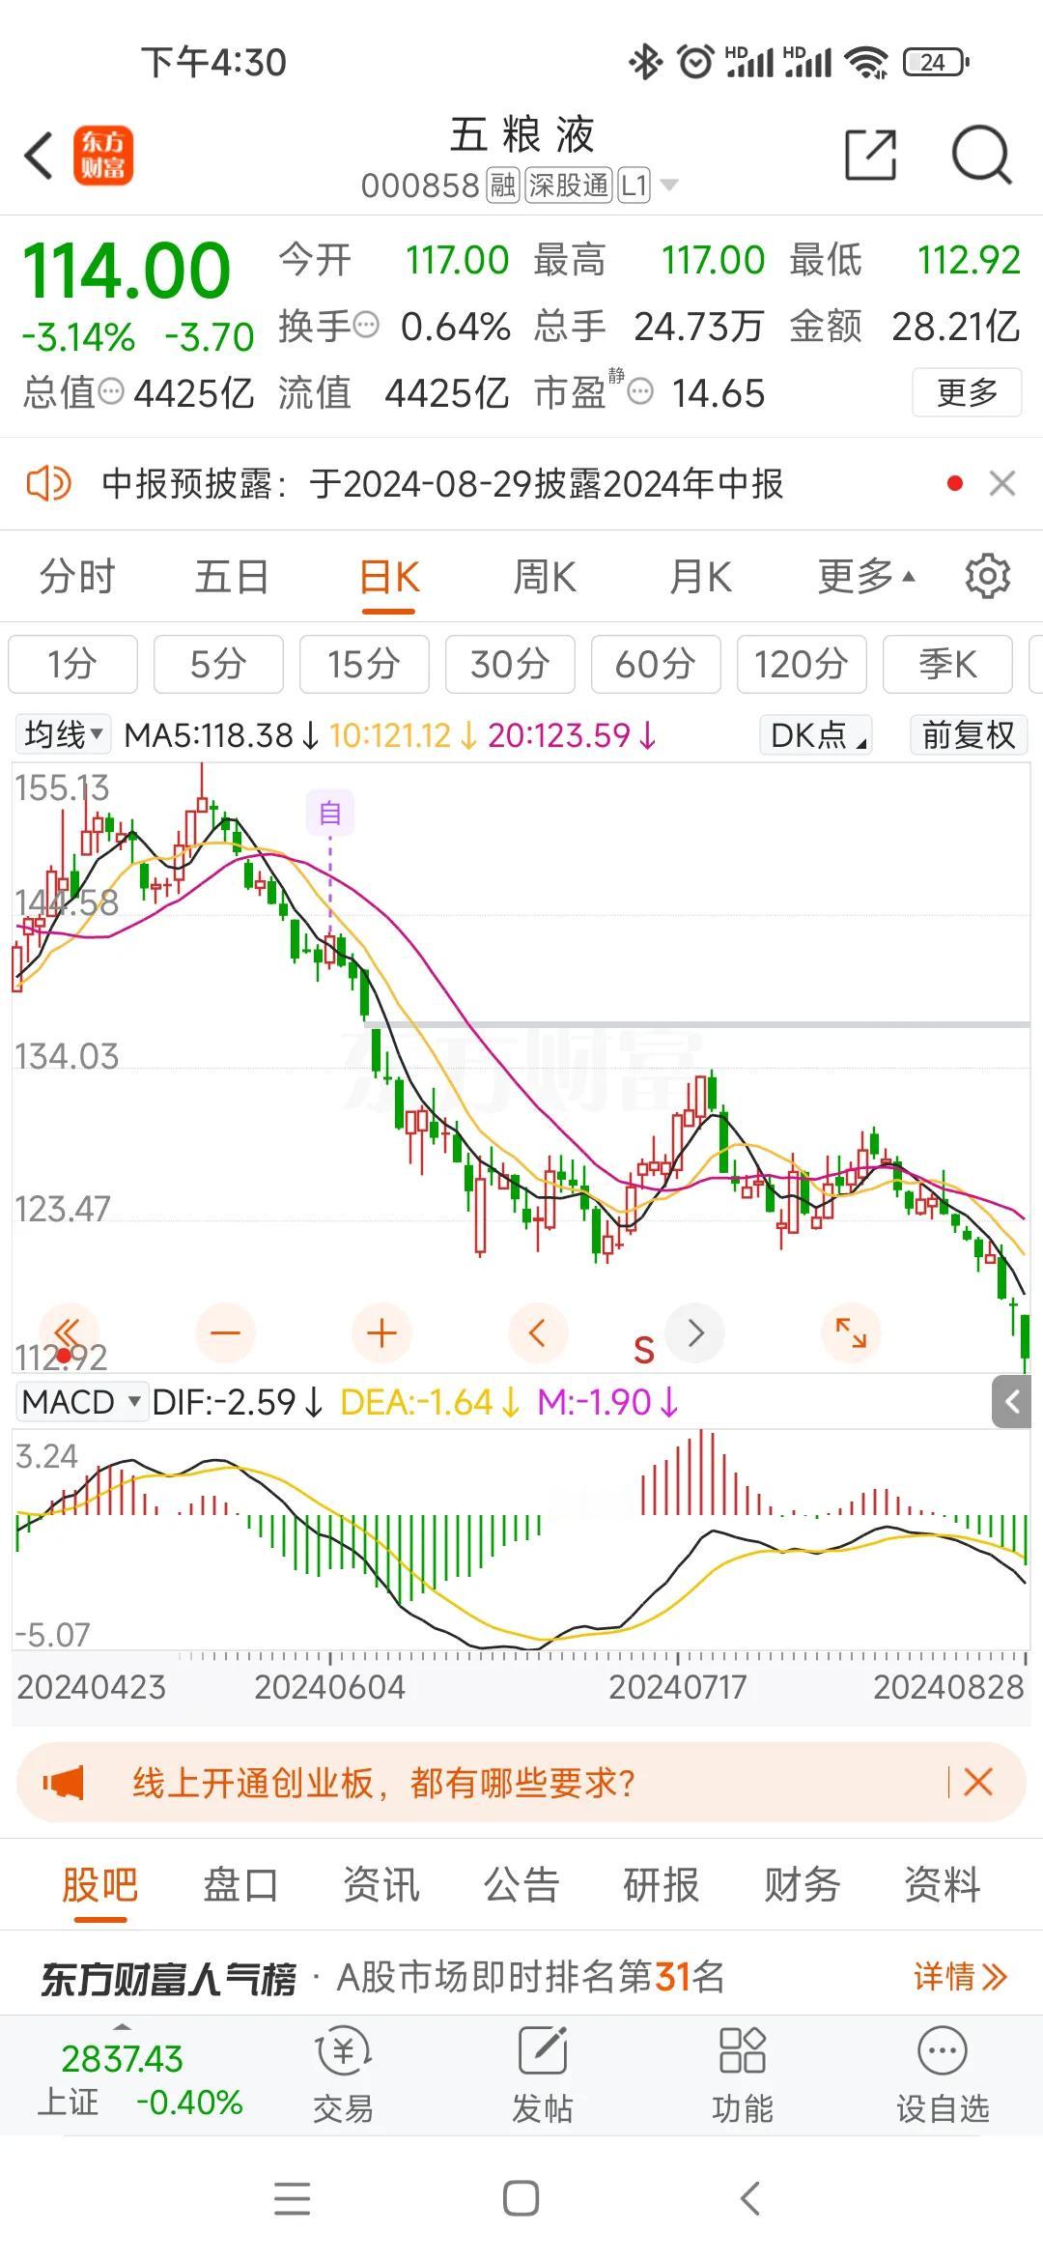The image size is (1043, 2261).
Task: Open 发帖 post icon
Action: 543,2074
